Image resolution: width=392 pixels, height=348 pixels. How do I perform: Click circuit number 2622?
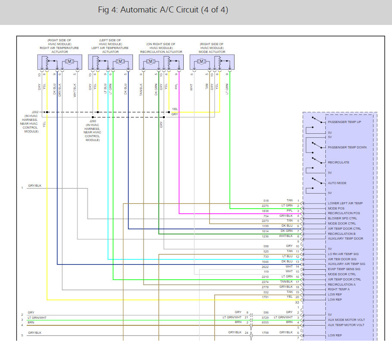point(265,267)
